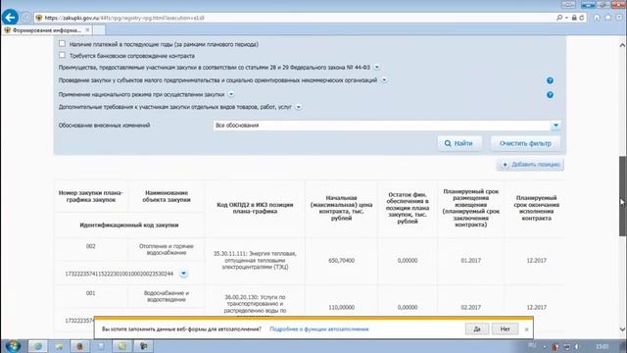Refresh the page with reload icon
This screenshot has height=353, width=627.
(x=581, y=18)
